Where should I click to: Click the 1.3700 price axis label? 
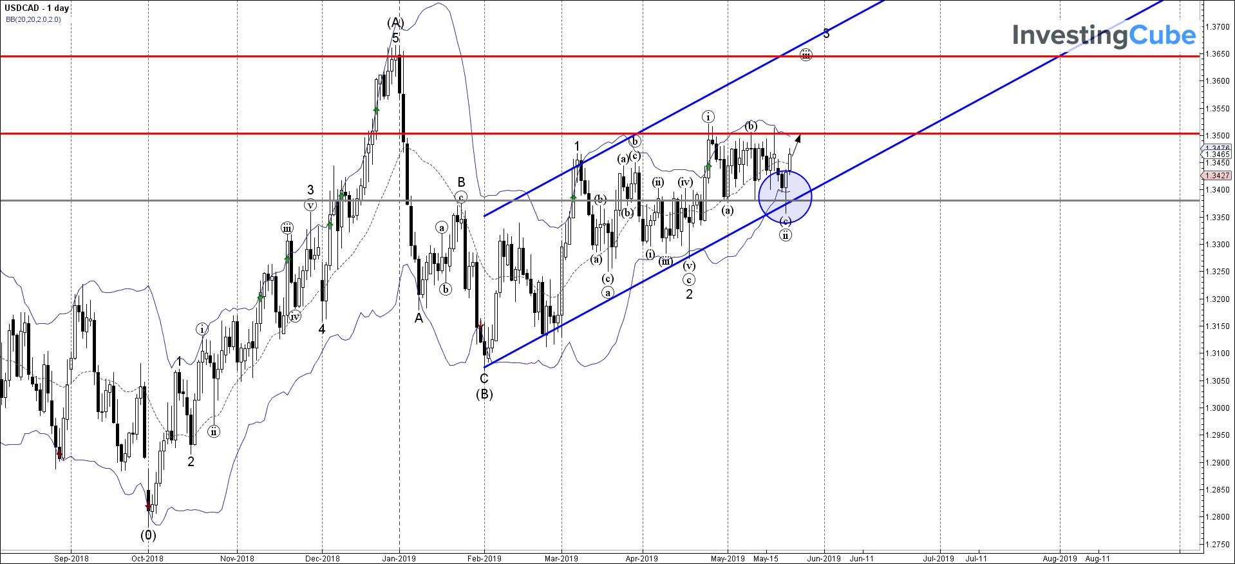[1218, 27]
